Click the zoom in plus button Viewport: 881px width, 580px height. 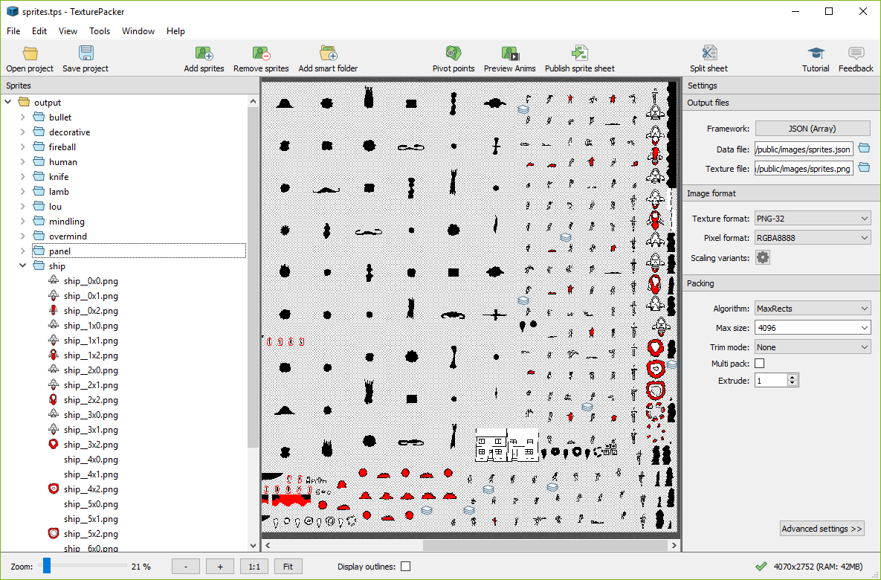(x=220, y=567)
